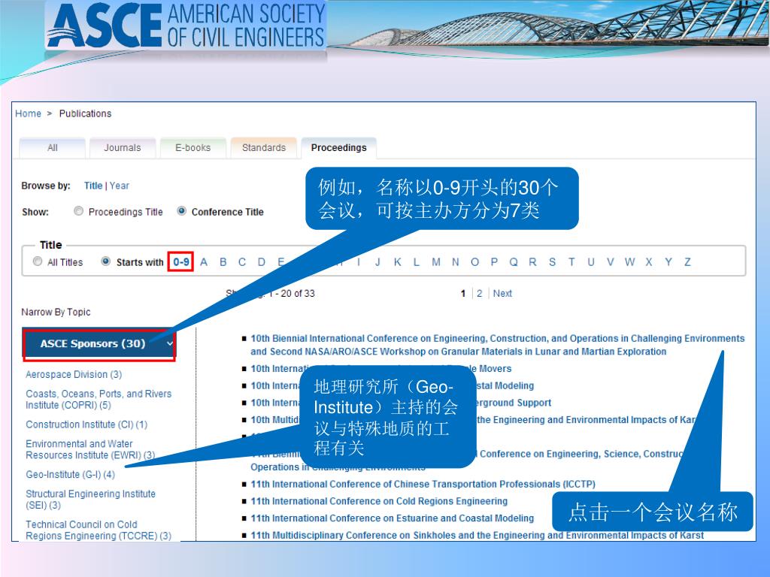
Task: Go to results page 2
Action: click(479, 294)
